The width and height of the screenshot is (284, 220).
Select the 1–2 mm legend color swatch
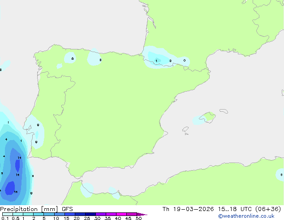tap(28, 214)
